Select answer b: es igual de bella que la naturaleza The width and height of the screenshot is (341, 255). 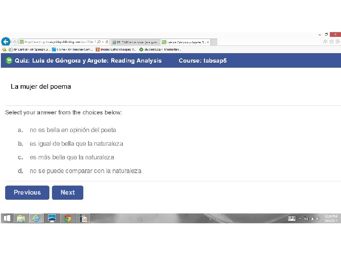coord(70,144)
